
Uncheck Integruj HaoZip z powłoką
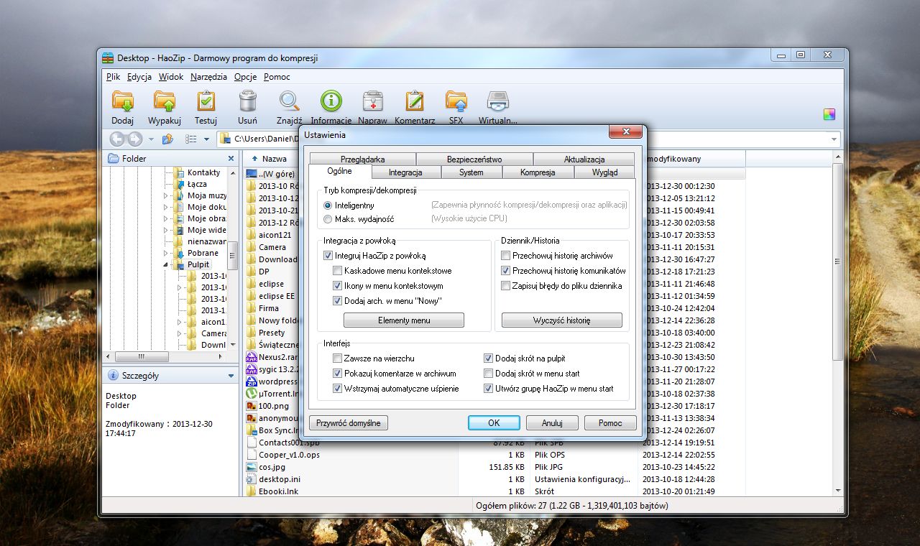pos(328,256)
